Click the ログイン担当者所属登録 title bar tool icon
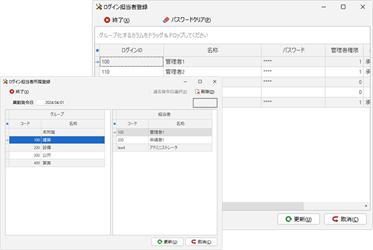373x250 pixels. [x=6, y=81]
